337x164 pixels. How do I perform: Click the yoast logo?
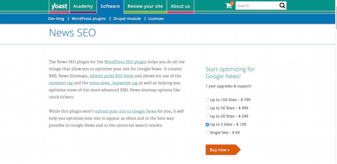pos(59,6)
